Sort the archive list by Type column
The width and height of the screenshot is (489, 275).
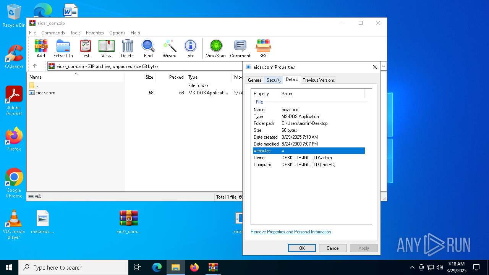(x=209, y=77)
